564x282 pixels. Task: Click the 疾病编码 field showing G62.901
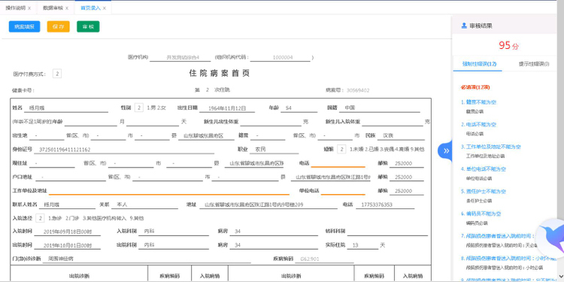(x=324, y=259)
